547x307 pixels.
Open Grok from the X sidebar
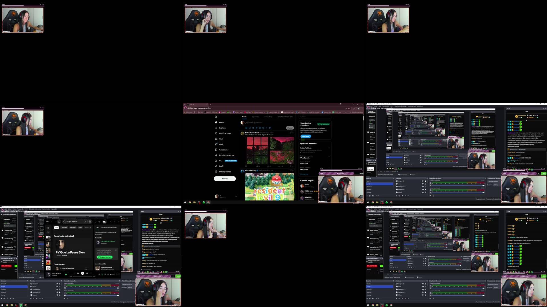tap(221, 144)
